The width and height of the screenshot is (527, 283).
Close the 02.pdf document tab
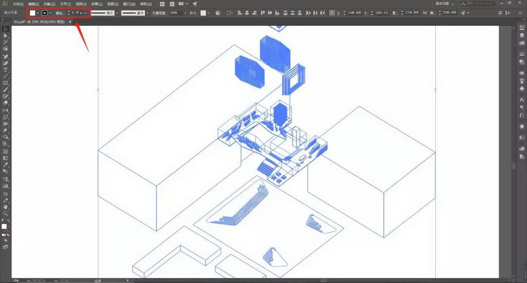pyautogui.click(x=70, y=22)
